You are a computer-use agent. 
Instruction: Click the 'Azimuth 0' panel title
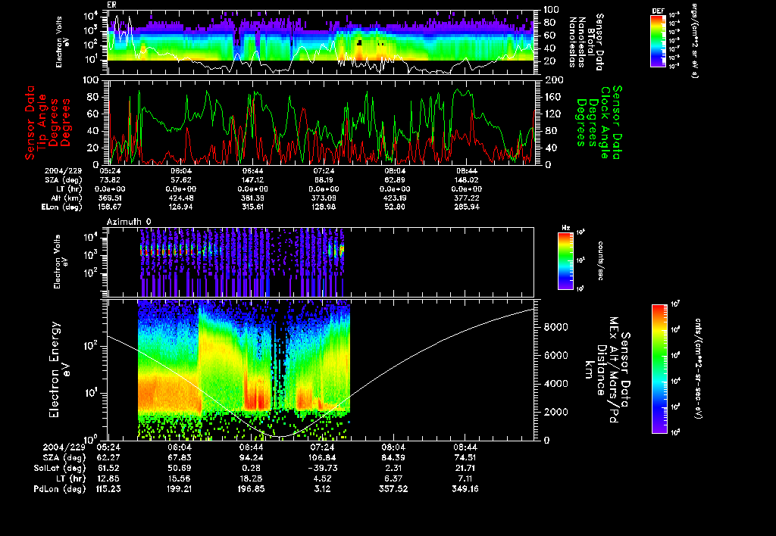[129, 222]
